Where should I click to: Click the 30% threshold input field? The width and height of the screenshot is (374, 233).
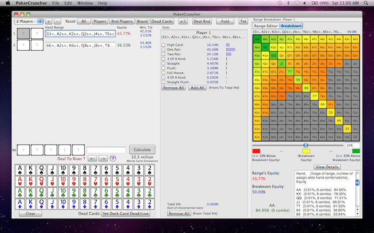point(352,145)
